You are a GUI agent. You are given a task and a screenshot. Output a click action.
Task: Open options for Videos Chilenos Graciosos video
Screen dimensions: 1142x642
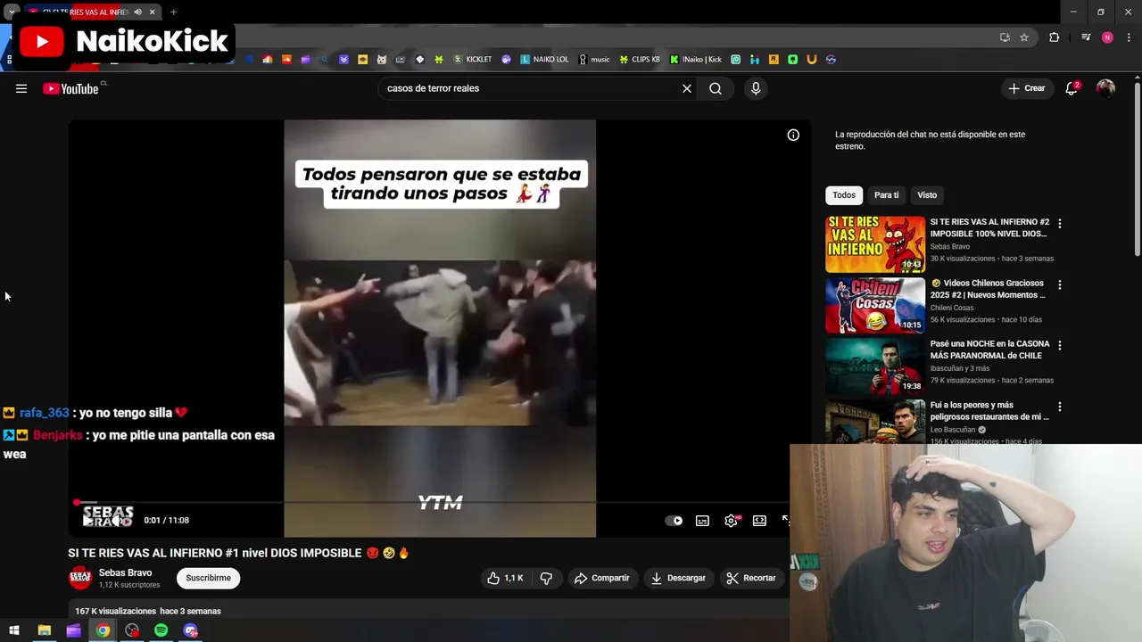1060,285
